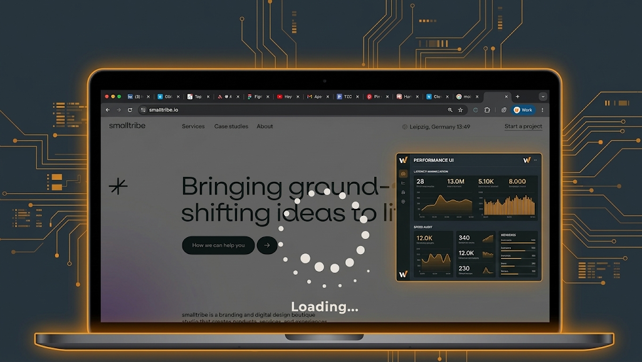Viewport: 642px width, 362px height.
Task: Open the Services nav link
Action: tap(193, 126)
